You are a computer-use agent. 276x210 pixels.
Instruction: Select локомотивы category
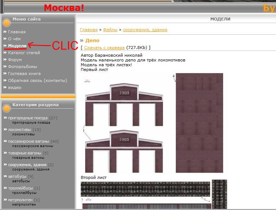click(19, 130)
